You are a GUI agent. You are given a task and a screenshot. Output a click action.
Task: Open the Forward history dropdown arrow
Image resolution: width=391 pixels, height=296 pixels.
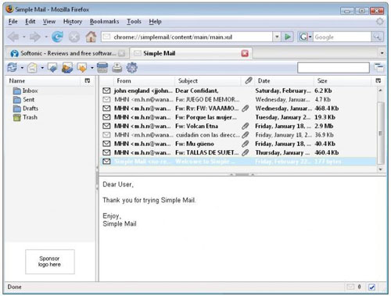[x=46, y=37]
